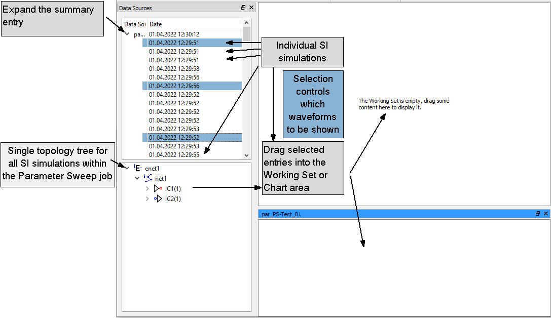This screenshot has height=318, width=551.
Task: Click the Data Source column header
Action: click(135, 24)
